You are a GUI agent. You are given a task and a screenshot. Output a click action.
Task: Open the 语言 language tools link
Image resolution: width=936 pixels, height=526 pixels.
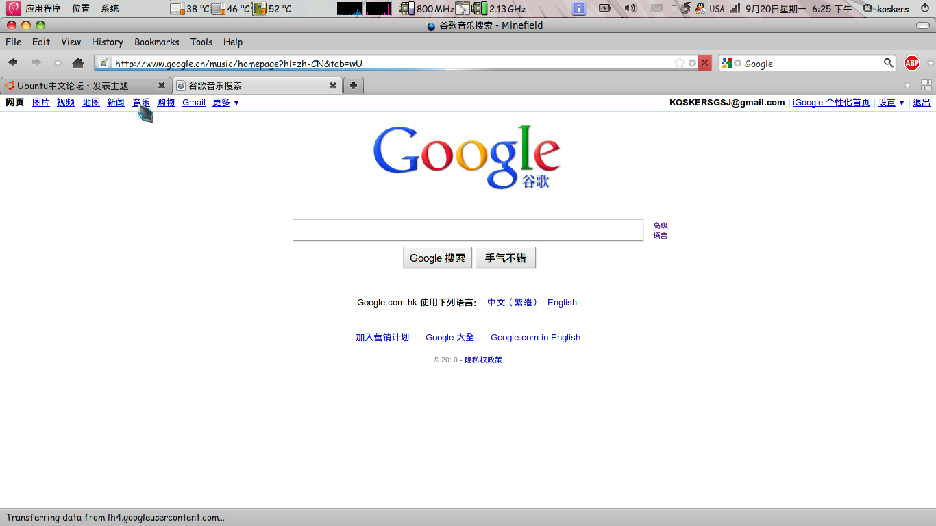click(x=660, y=236)
